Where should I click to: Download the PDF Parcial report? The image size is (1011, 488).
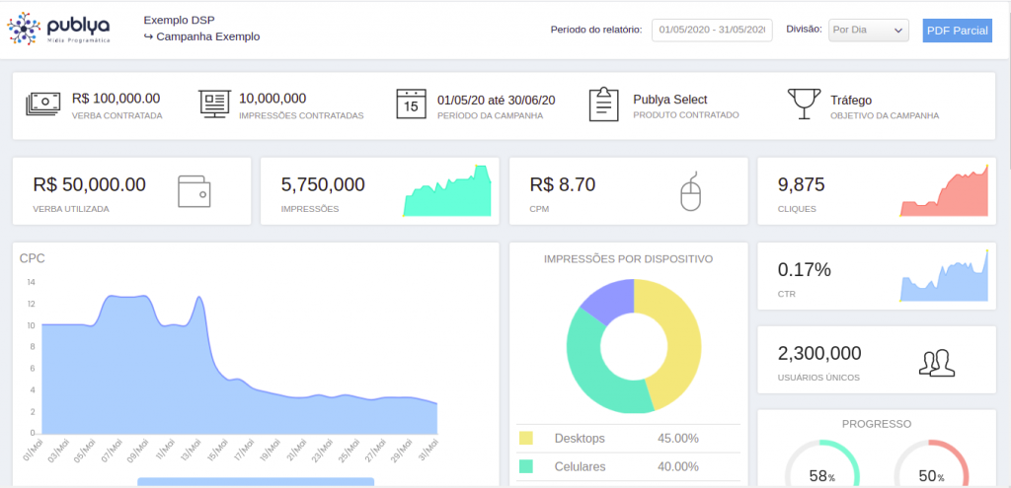(x=957, y=31)
